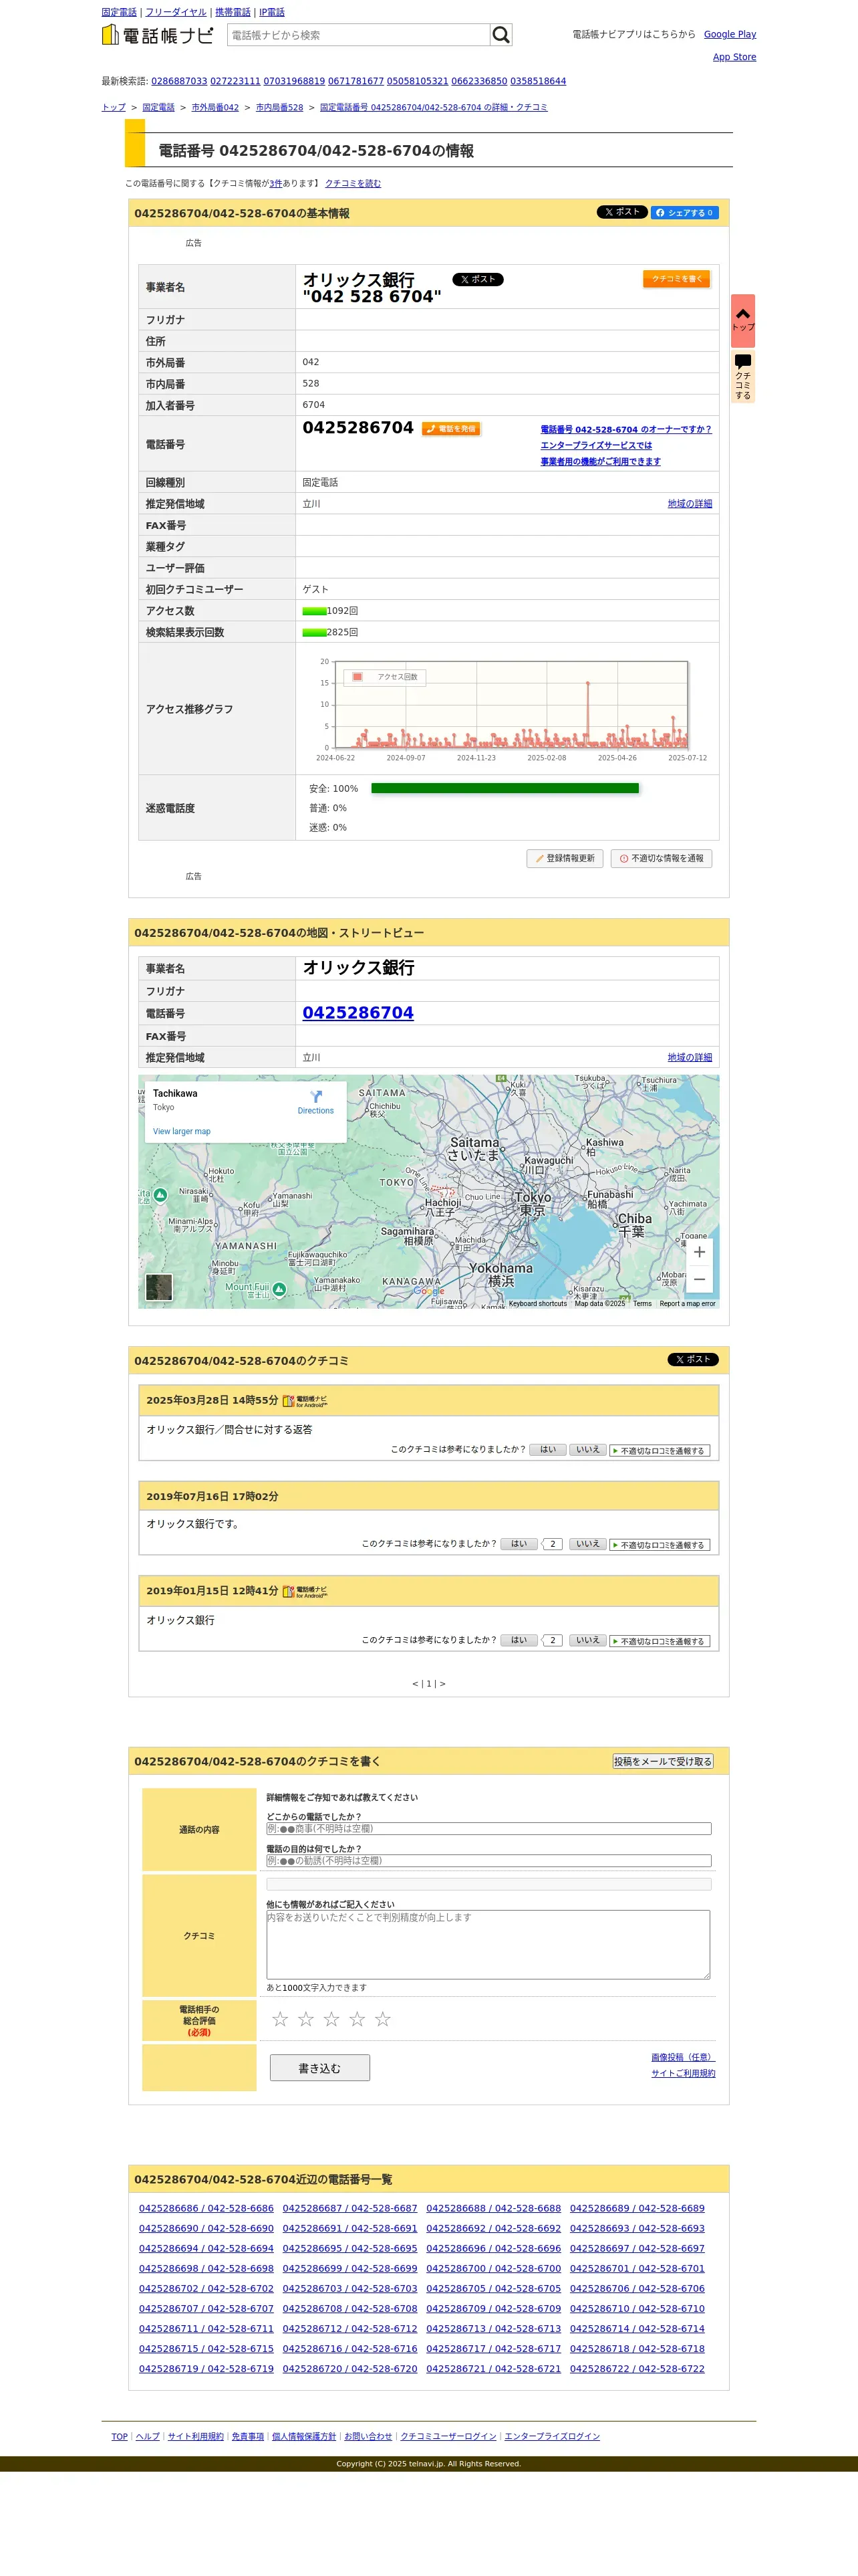Vote いいえ on the 2025年03月28日 review
Screen dimensions: 858x2576
click(588, 1449)
